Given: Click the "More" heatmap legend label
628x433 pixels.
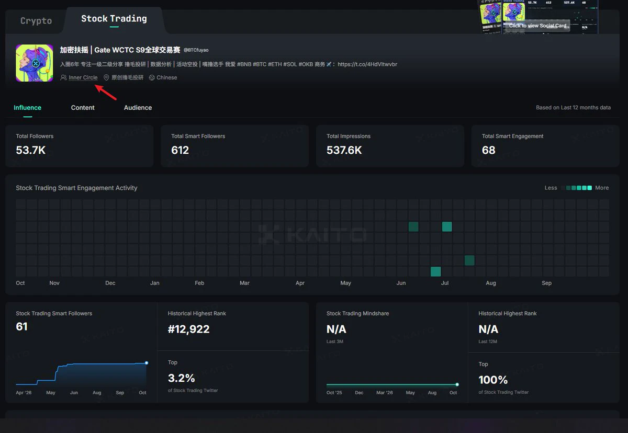Looking at the screenshot, I should pyautogui.click(x=602, y=188).
